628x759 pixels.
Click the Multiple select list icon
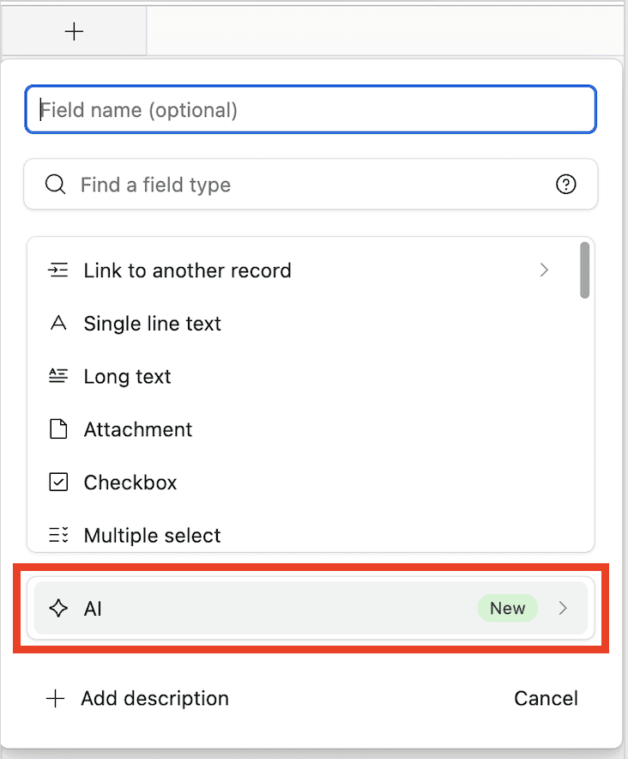(x=58, y=535)
